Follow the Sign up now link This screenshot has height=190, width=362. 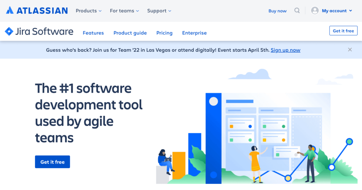(x=285, y=50)
